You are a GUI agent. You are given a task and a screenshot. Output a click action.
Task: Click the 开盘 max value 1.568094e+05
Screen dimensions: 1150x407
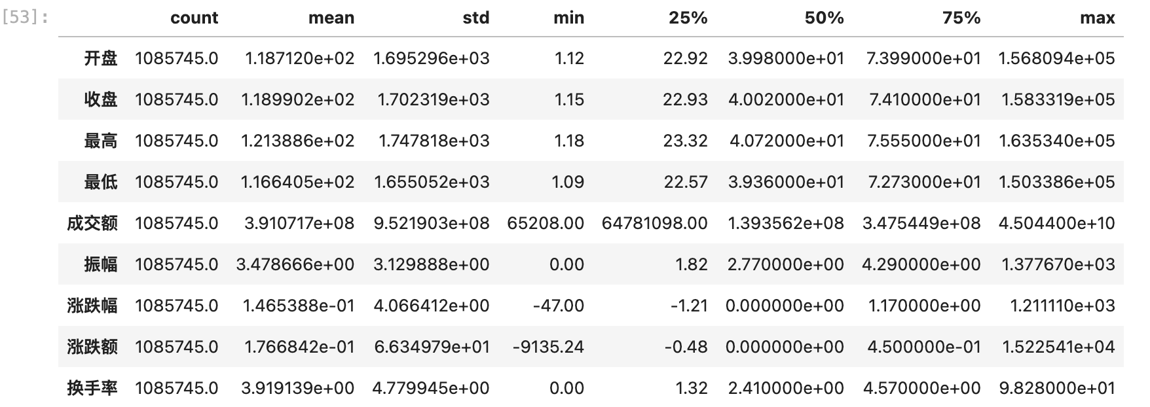1056,58
